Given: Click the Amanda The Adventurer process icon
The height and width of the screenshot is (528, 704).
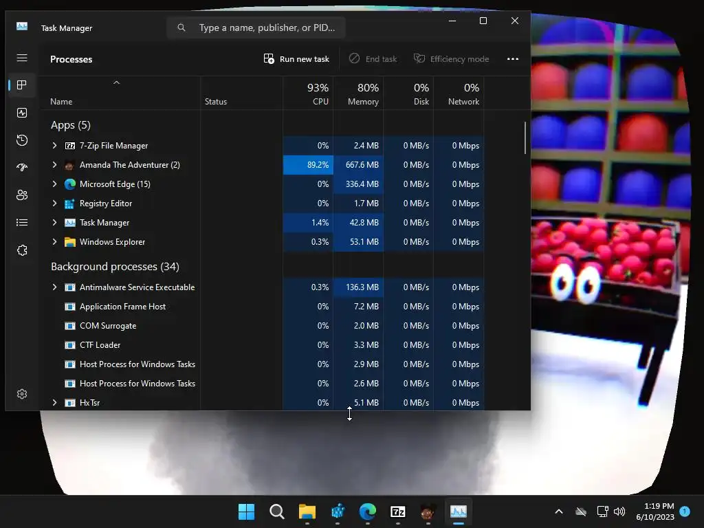Looking at the screenshot, I should (69, 165).
